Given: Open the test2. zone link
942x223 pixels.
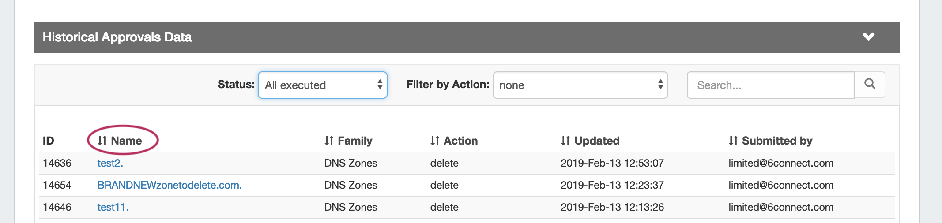Looking at the screenshot, I should [x=110, y=163].
